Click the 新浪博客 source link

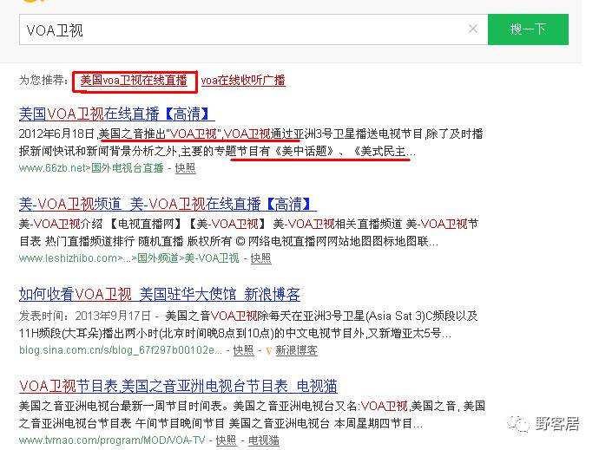click(x=296, y=350)
